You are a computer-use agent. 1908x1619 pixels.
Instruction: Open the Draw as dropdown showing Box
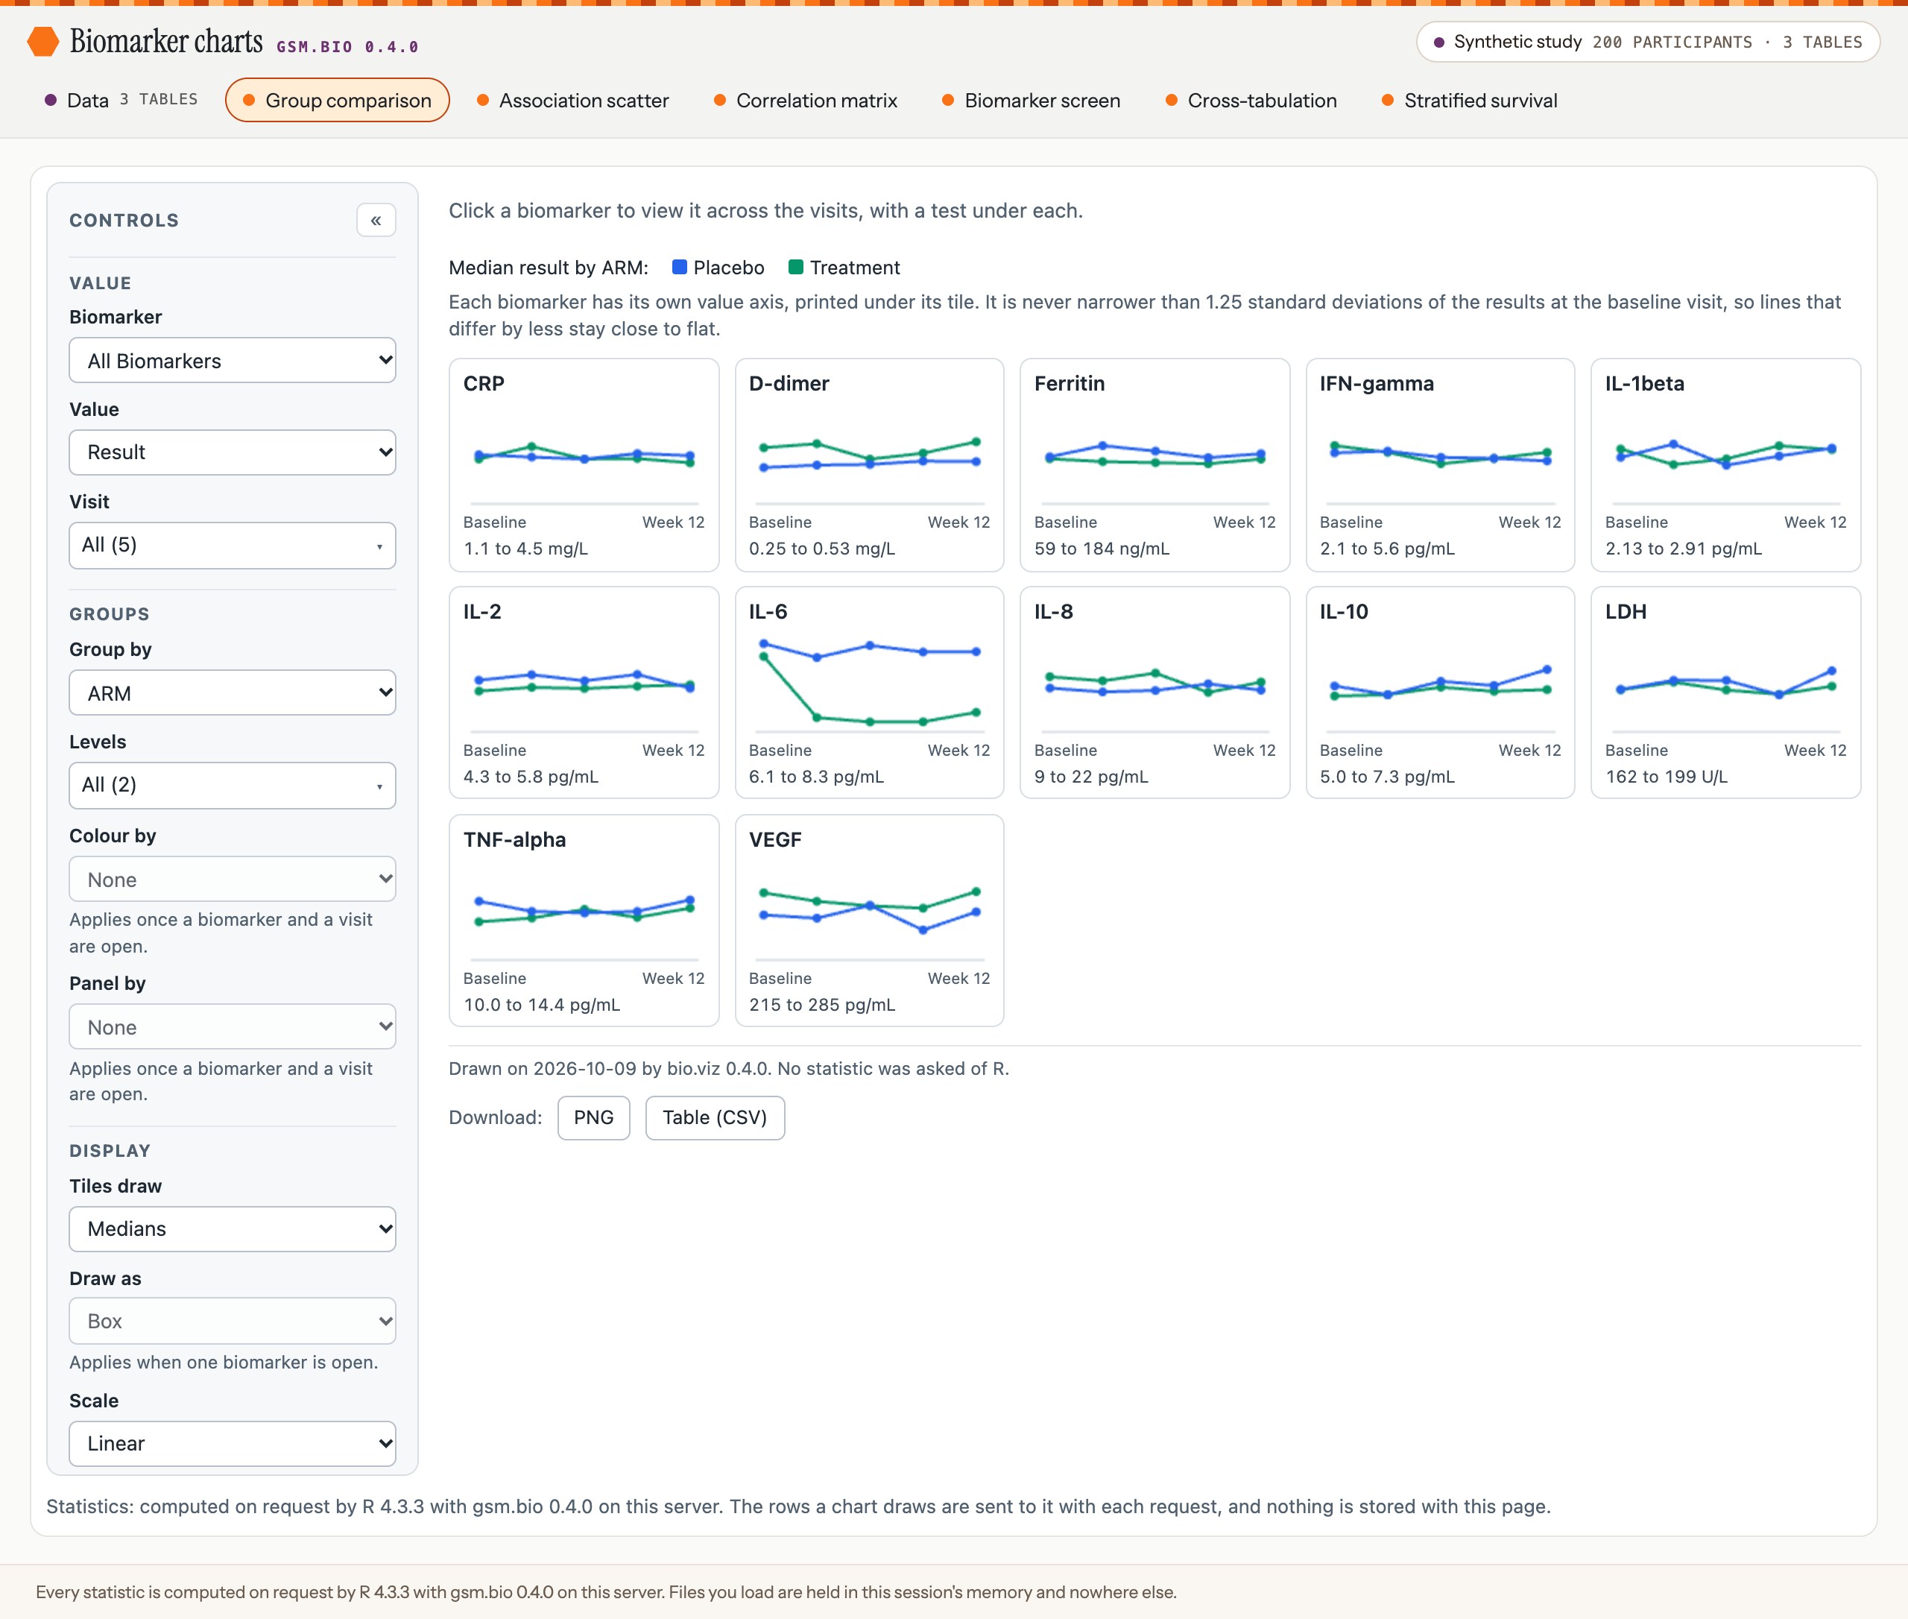[233, 1321]
